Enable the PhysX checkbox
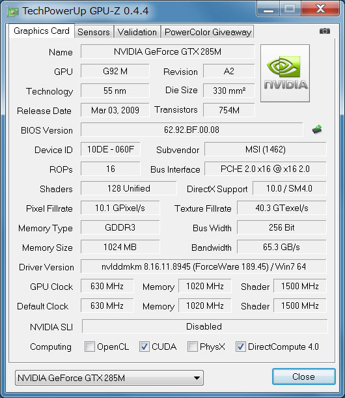Screen dimensions: 345x398 (193, 347)
